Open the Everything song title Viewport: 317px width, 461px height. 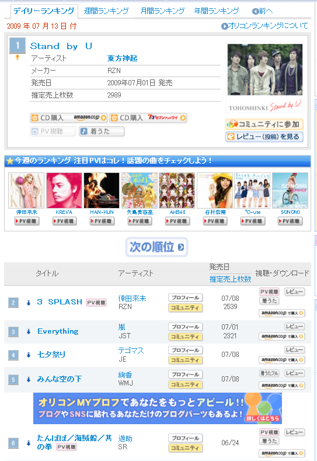pyautogui.click(x=58, y=331)
